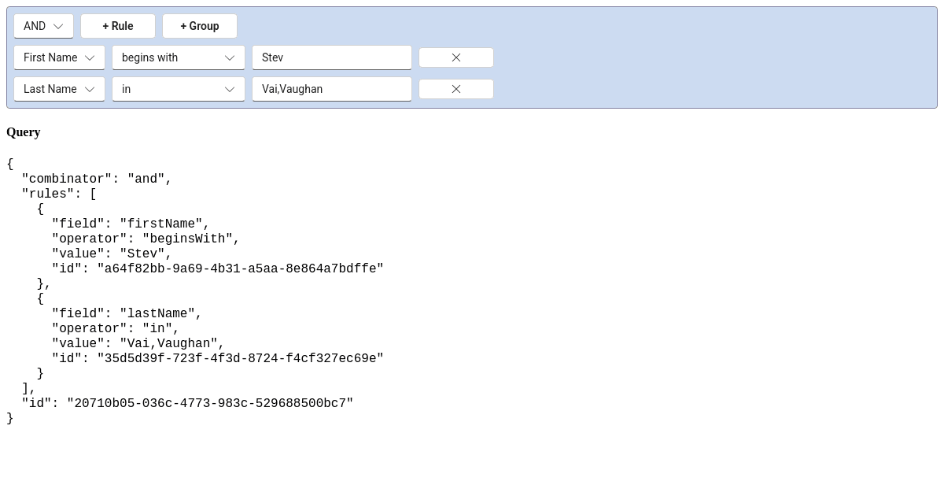Click the "operator": "beginsWith" line
The height and width of the screenshot is (496, 944).
(x=146, y=239)
